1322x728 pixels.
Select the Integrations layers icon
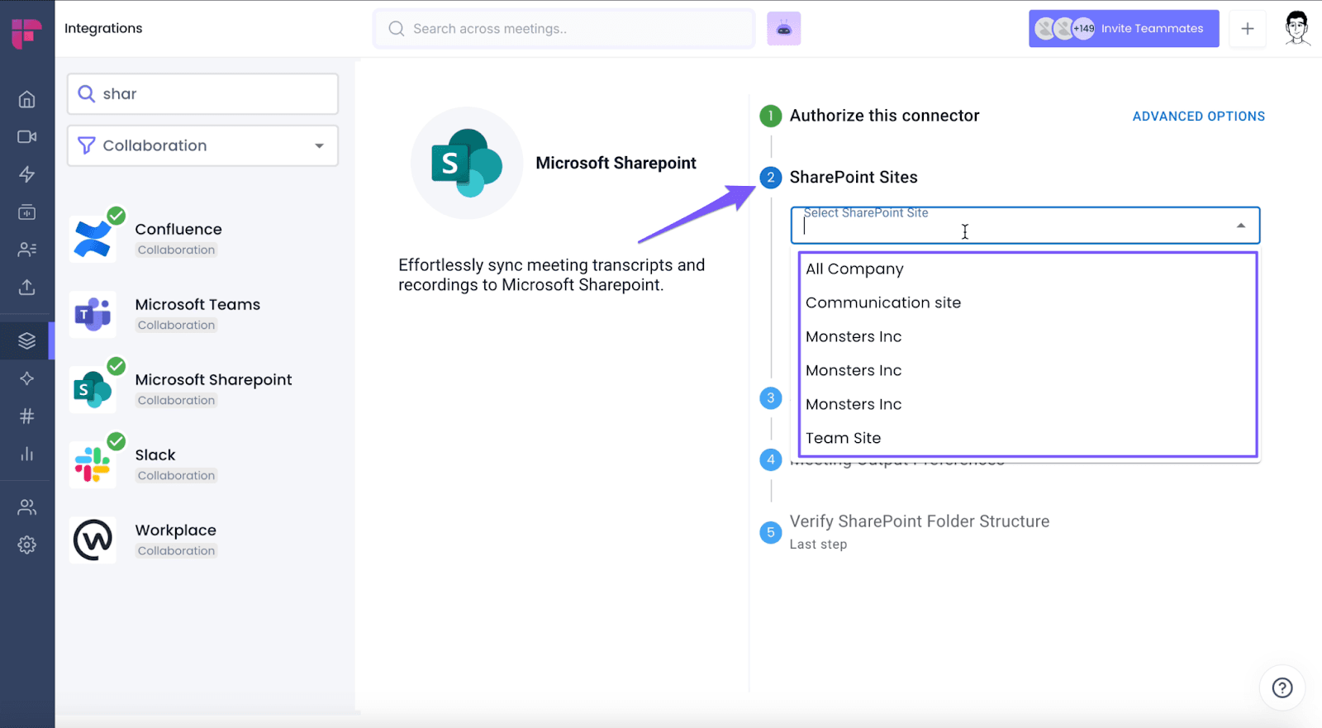point(26,340)
